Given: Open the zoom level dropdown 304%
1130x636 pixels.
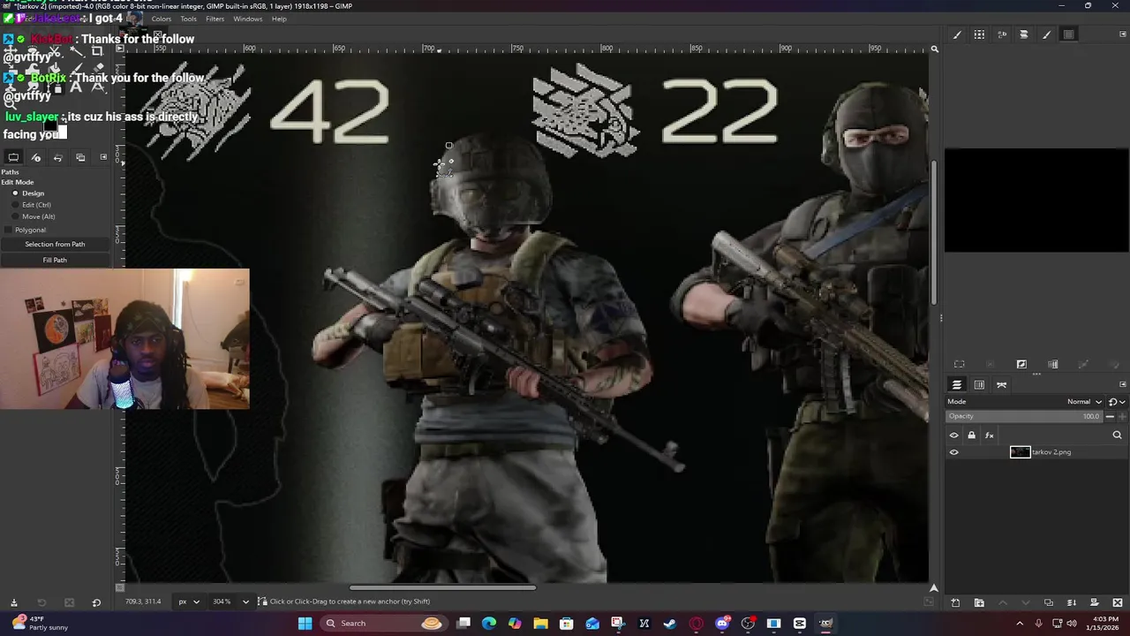Looking at the screenshot, I should pos(245,602).
